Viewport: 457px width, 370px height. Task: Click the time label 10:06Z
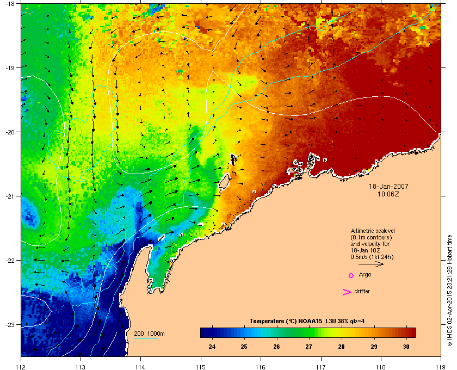(x=388, y=194)
